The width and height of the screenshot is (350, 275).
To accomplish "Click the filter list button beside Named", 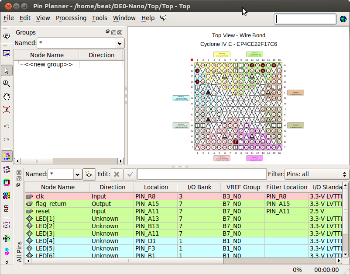I will pos(89,174).
